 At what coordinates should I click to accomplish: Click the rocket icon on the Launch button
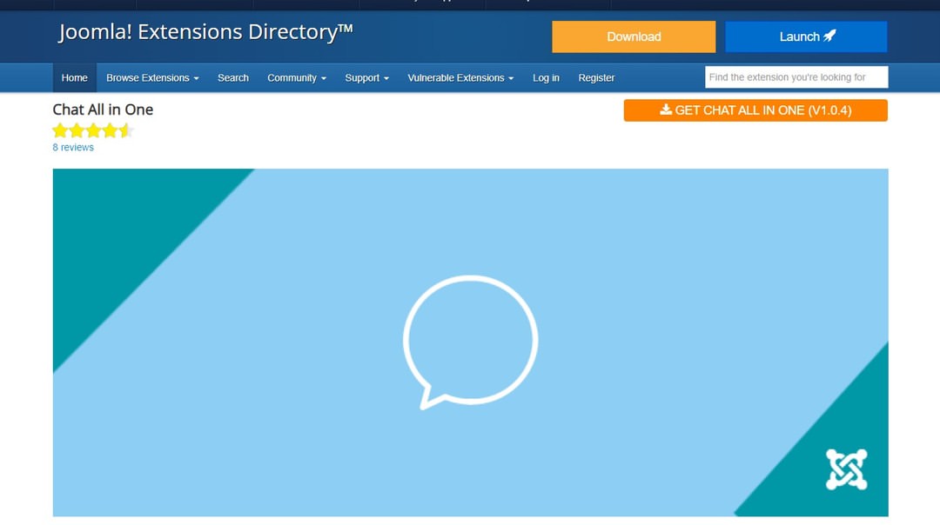829,37
